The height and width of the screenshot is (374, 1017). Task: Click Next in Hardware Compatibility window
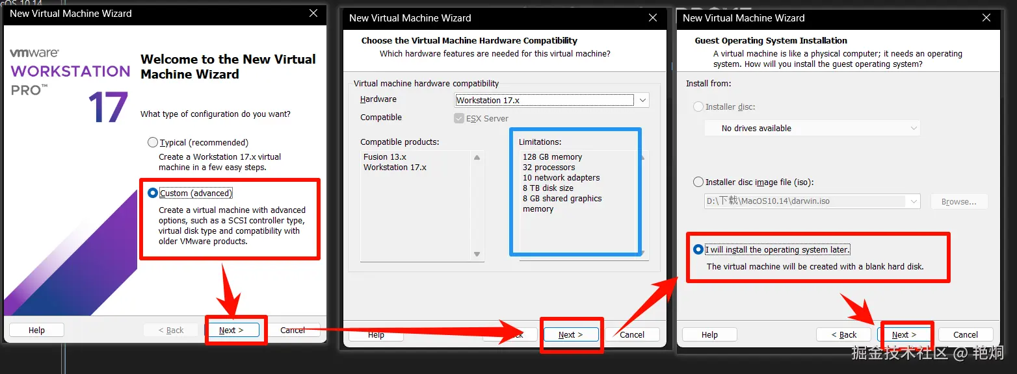pyautogui.click(x=570, y=334)
